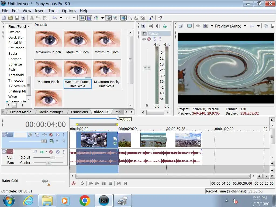Click the Windows Start button
The image size is (276, 207).
click(x=9, y=201)
